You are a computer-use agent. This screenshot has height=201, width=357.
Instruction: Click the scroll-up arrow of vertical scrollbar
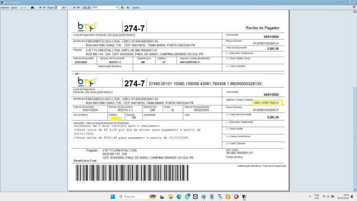(x=355, y=11)
